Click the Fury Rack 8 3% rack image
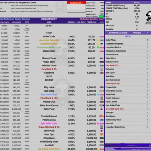This screenshot has width=151, height=151. (x=102, y=69)
